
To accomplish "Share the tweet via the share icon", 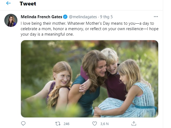I will pos(134,123).
